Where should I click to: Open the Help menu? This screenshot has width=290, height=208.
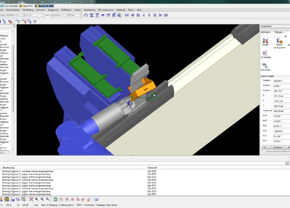tap(139, 10)
